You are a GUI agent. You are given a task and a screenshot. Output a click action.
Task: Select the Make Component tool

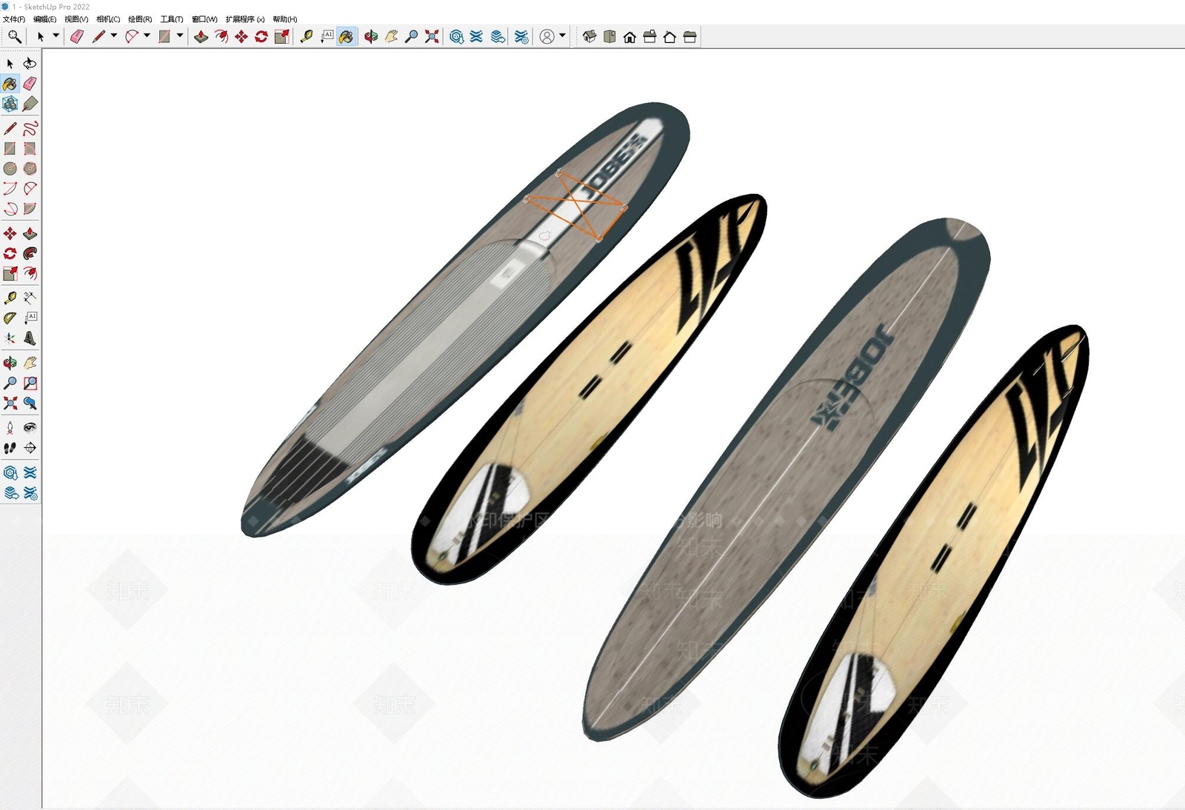click(10, 104)
